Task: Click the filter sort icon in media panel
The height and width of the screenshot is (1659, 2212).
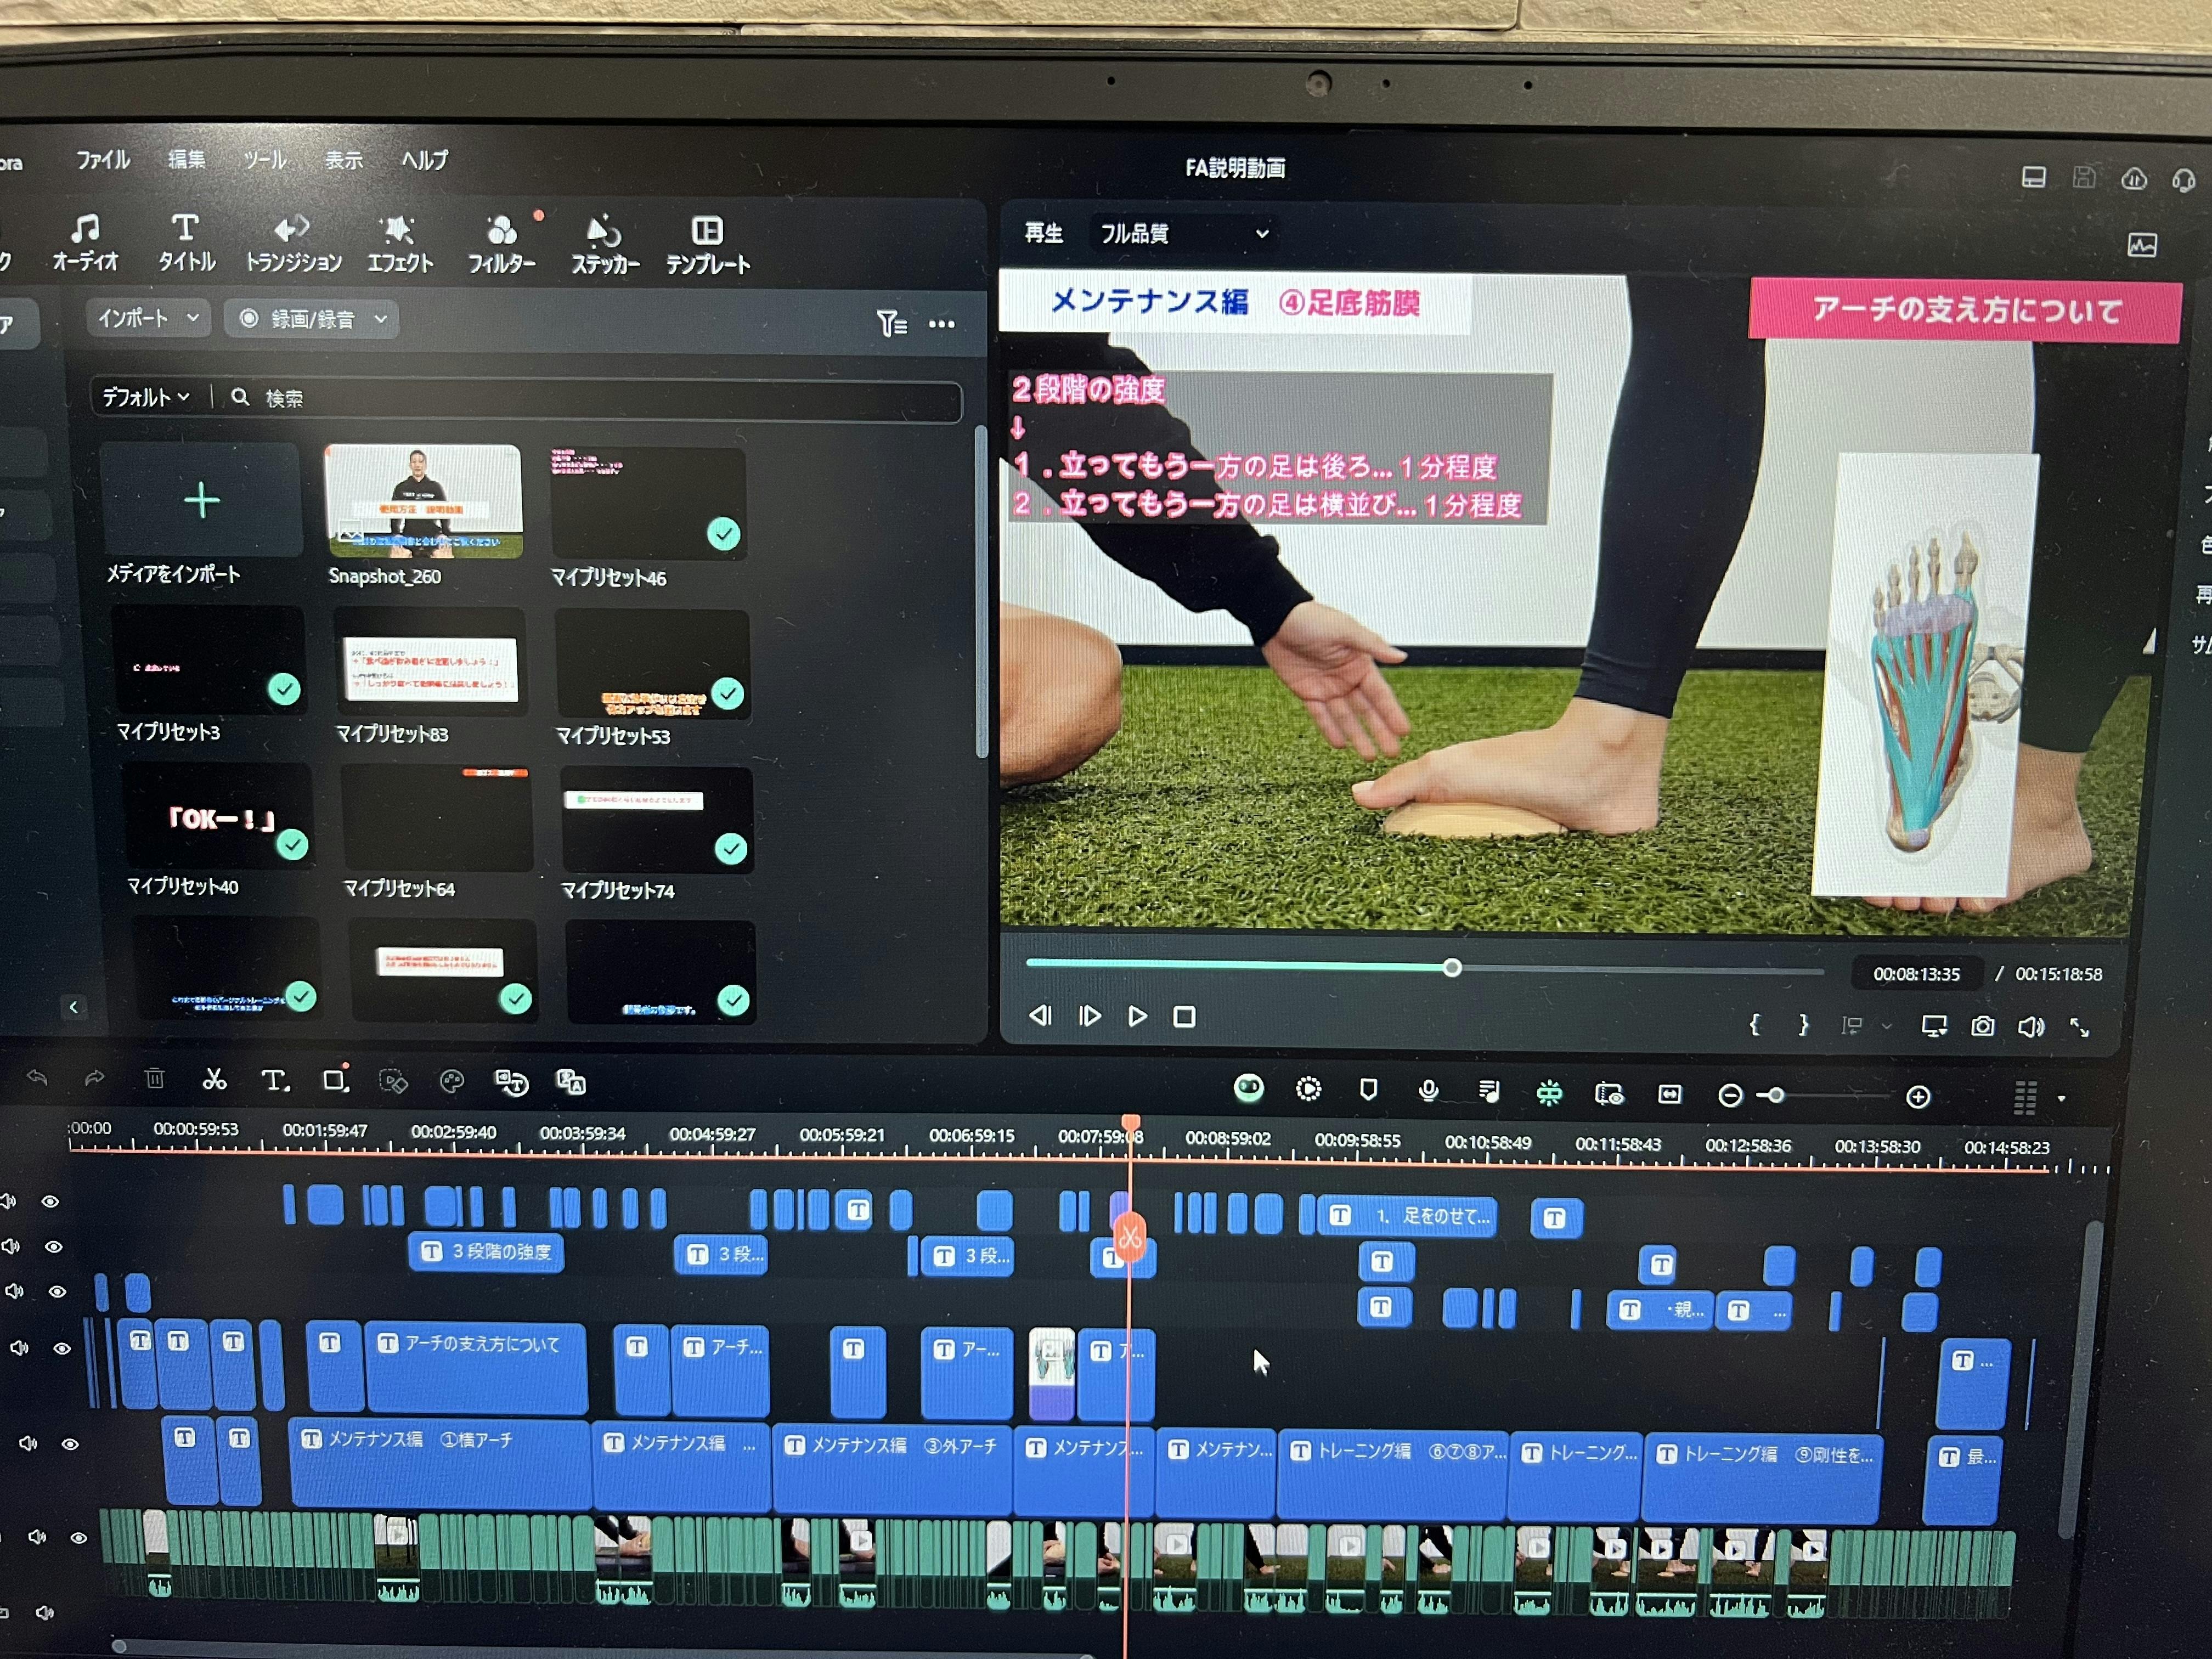Action: [x=891, y=323]
